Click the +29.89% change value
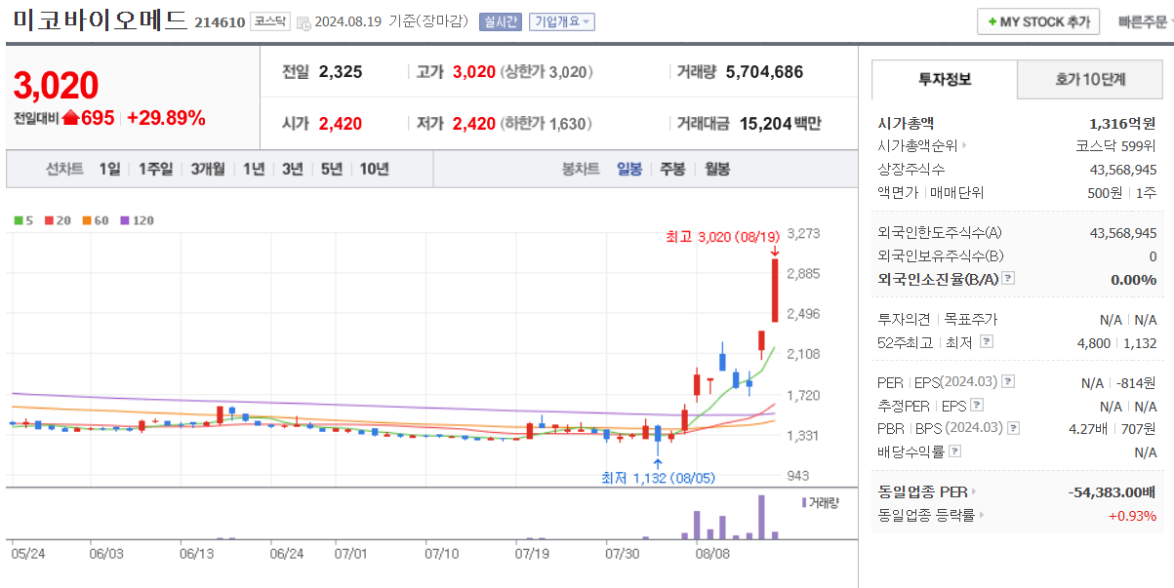Screen dimensions: 1174x588 click(166, 119)
